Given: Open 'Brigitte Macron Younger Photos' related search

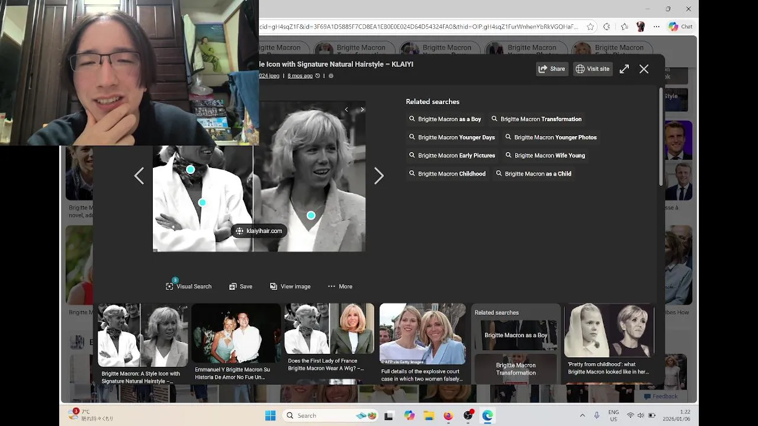Looking at the screenshot, I should click(551, 137).
